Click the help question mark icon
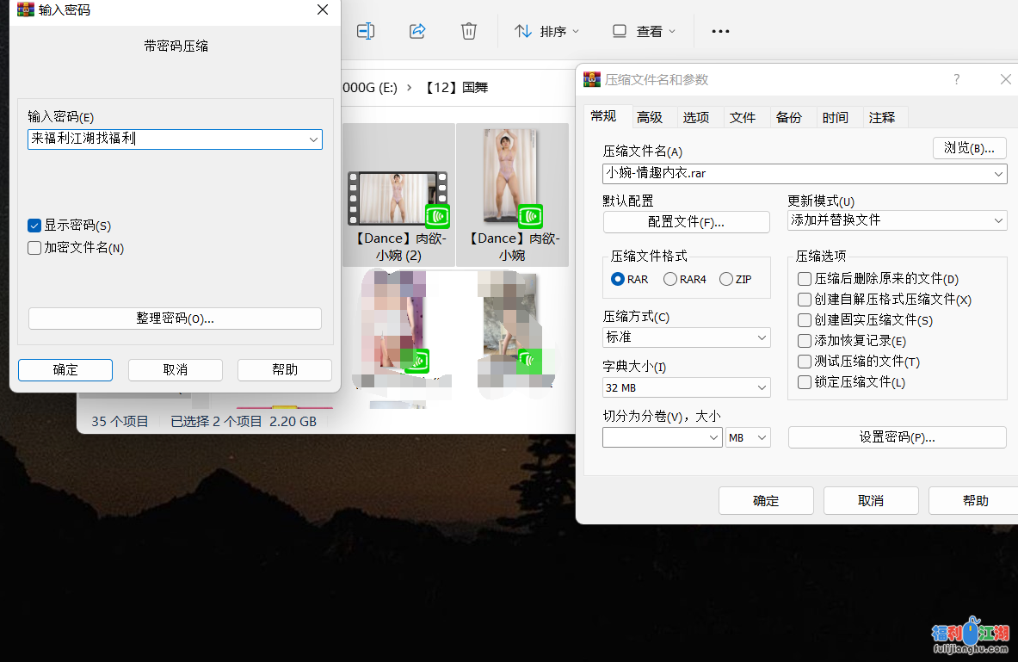This screenshot has height=662, width=1018. [x=956, y=79]
